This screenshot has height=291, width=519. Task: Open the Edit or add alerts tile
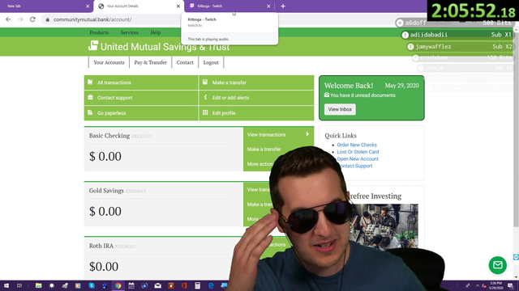point(256,98)
